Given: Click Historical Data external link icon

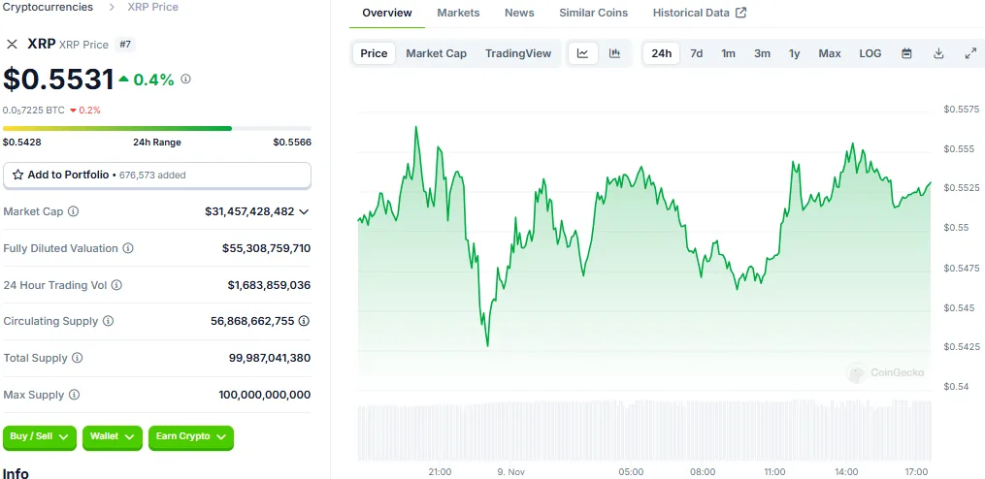Looking at the screenshot, I should 741,13.
